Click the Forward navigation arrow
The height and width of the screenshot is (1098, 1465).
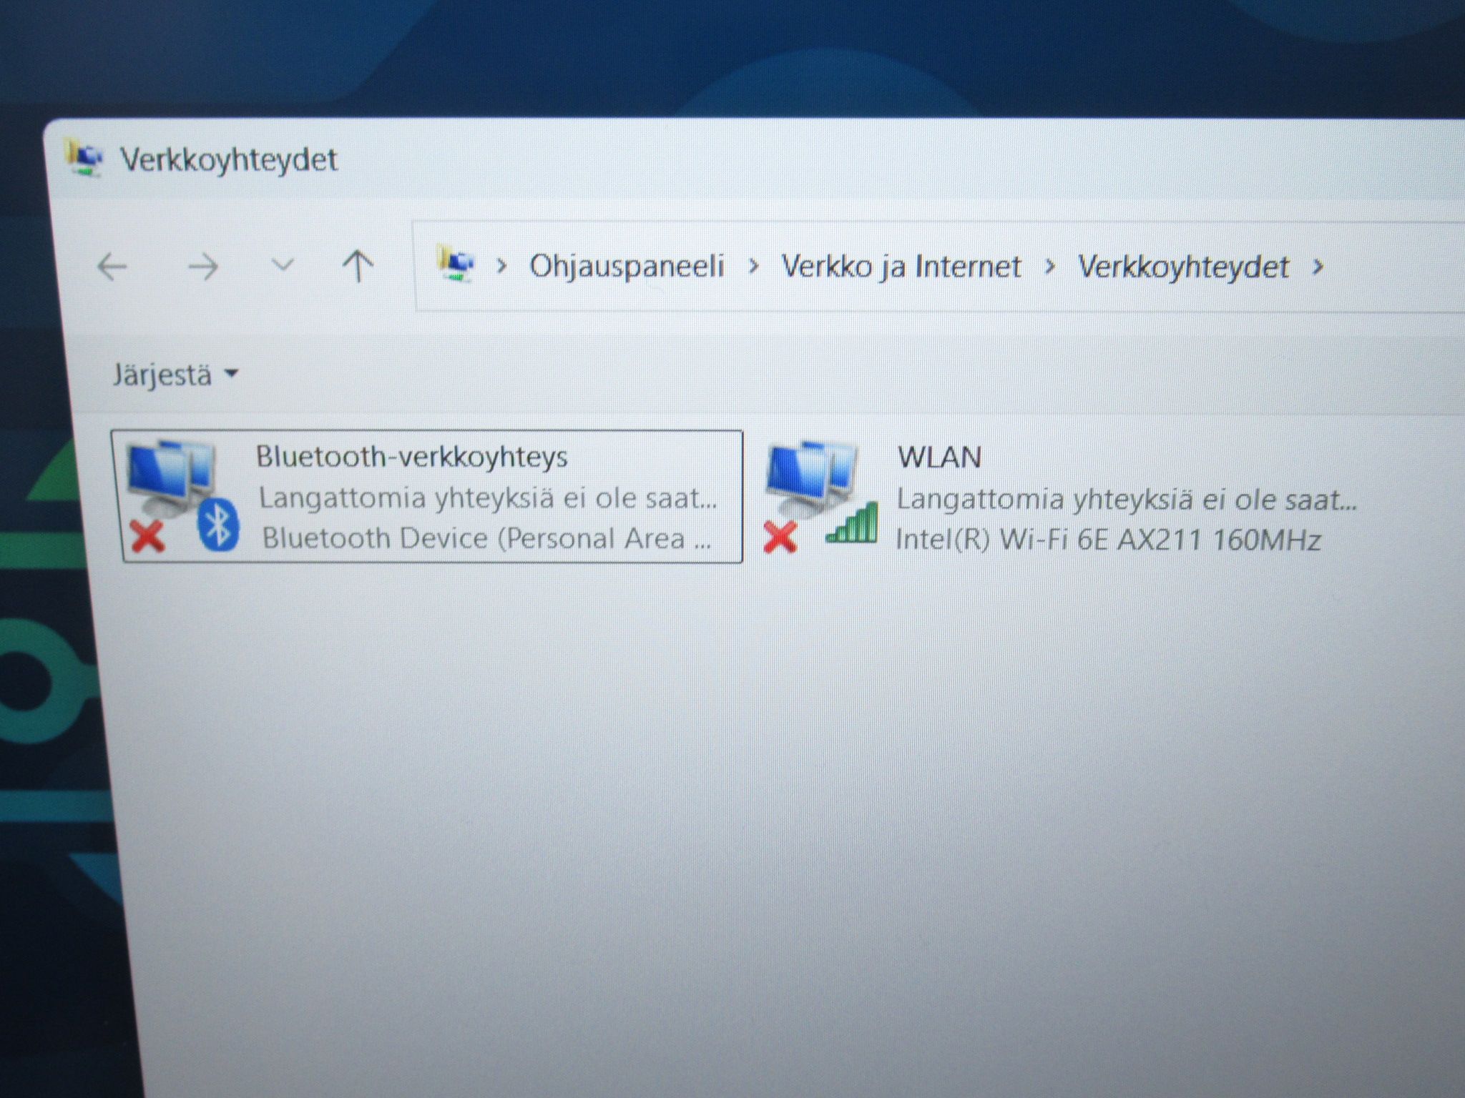[202, 267]
